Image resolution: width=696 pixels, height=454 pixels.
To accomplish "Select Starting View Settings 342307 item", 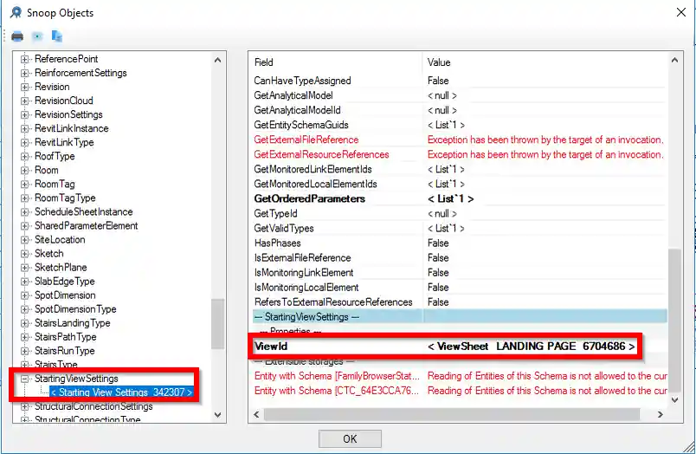I will (121, 392).
